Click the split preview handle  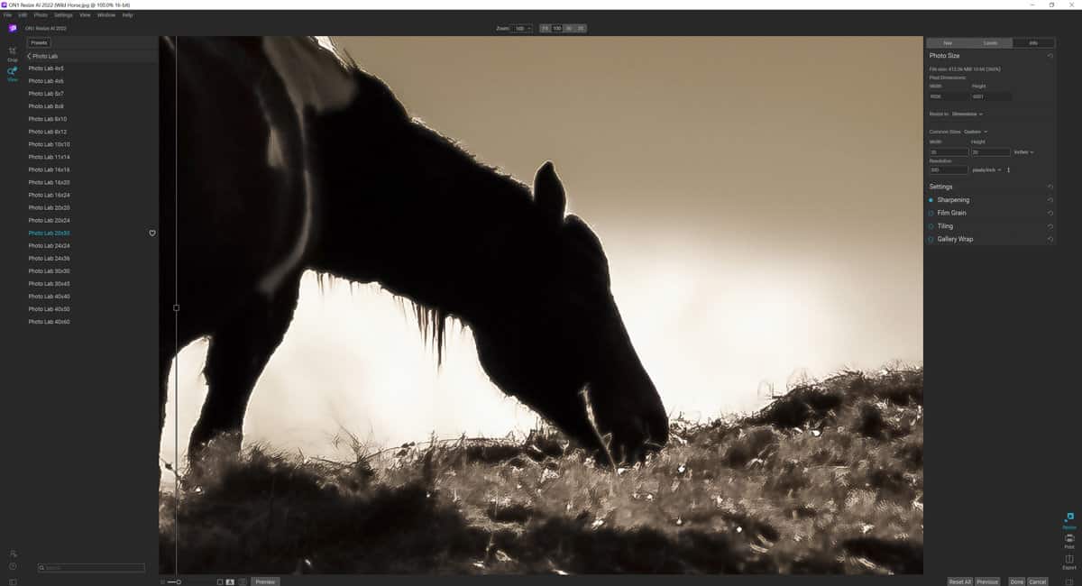pyautogui.click(x=176, y=307)
